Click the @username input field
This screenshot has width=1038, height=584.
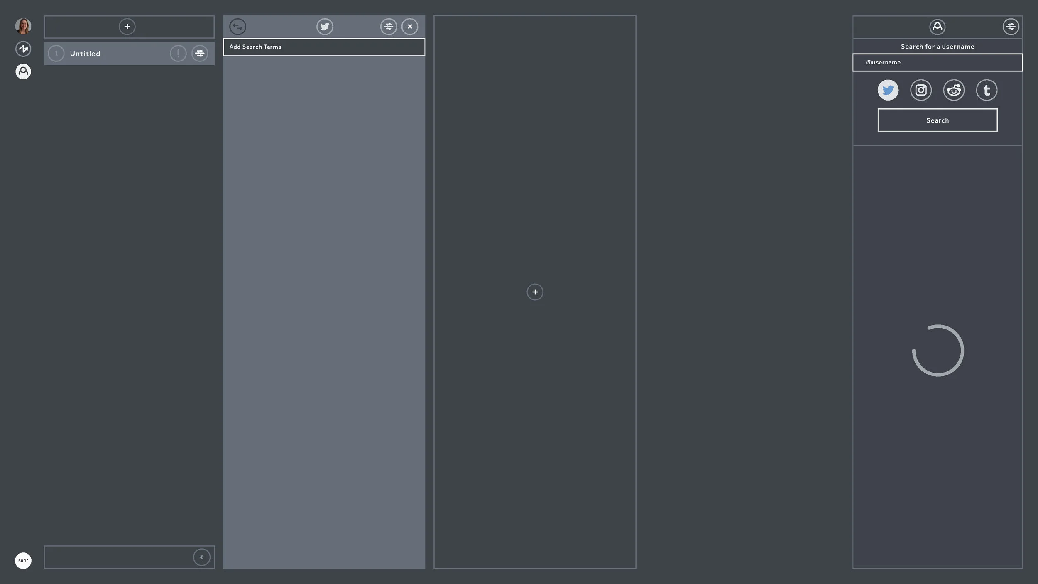[x=938, y=62]
